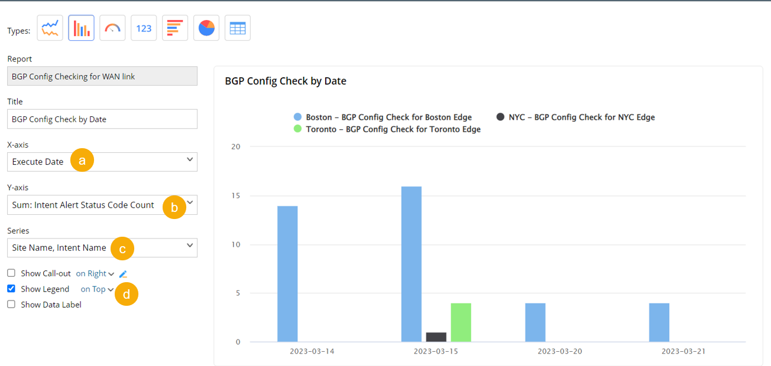This screenshot has width=771, height=366.
Task: Click the Title text input field
Action: (x=102, y=119)
